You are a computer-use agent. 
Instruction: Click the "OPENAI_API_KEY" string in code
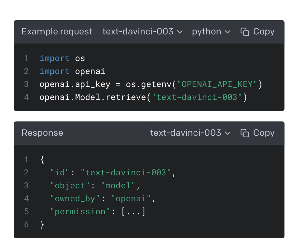coord(217,84)
